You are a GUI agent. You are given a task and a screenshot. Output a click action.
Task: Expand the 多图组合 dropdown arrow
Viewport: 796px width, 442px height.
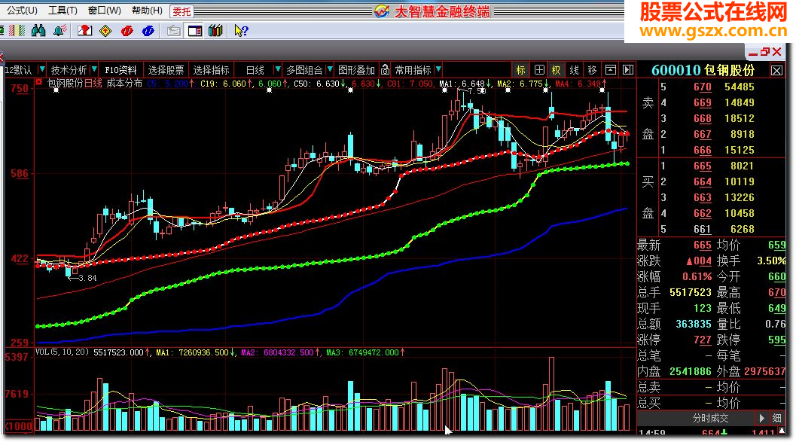click(330, 69)
